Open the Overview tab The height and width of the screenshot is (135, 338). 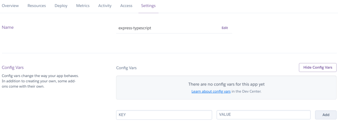pyautogui.click(x=10, y=6)
